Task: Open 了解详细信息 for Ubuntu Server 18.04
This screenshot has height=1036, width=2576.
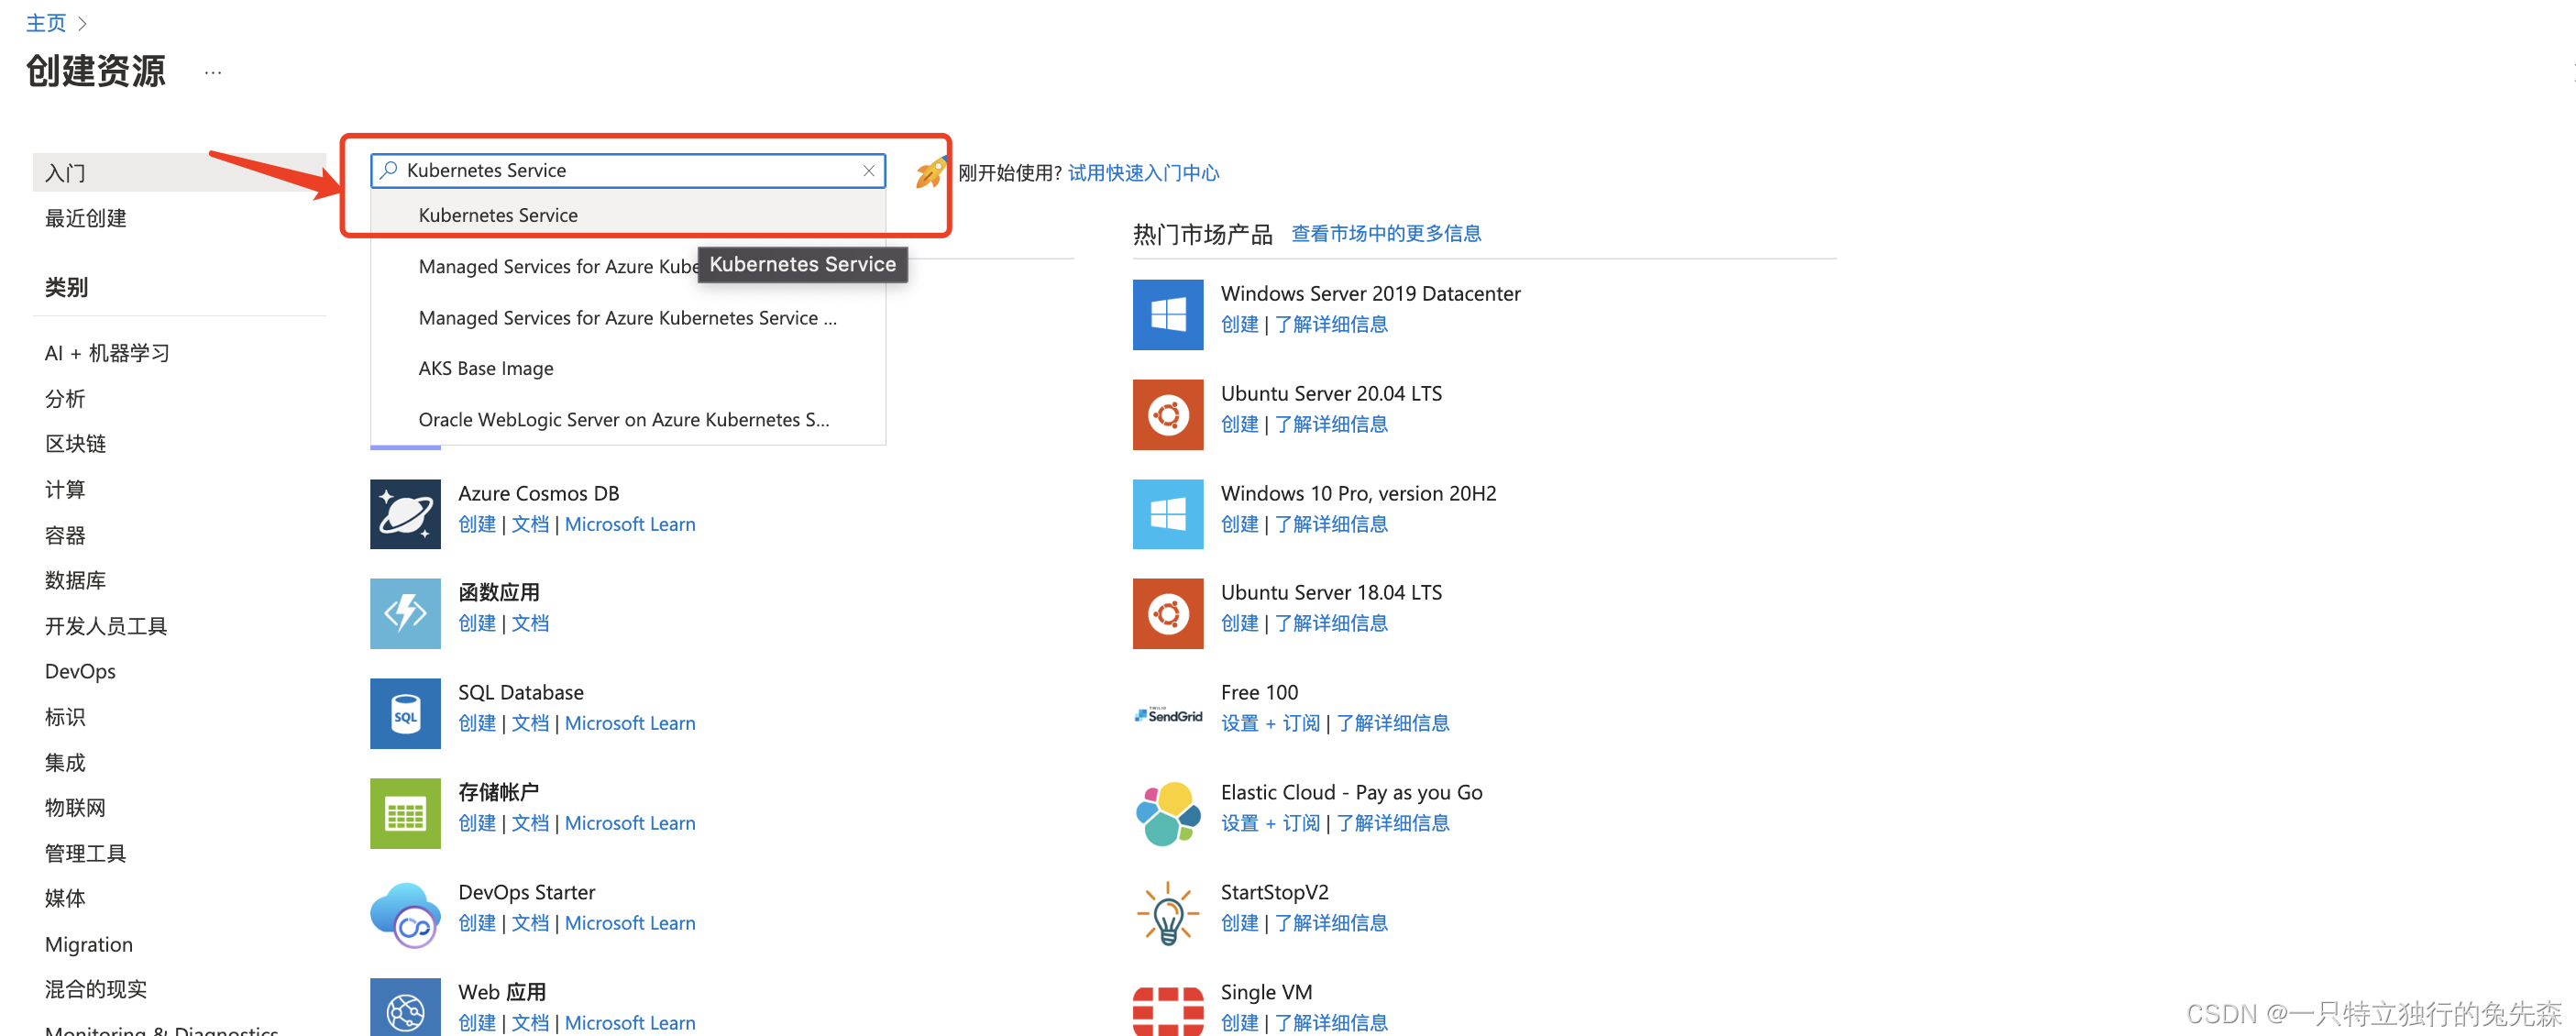Action: click(x=1331, y=623)
